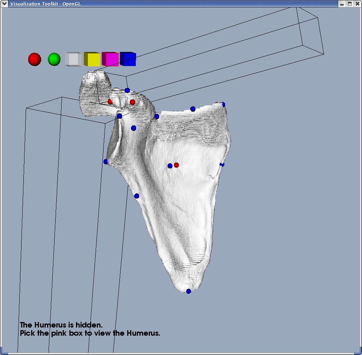
Task: Select the dark blue cube button
Action: (x=128, y=59)
